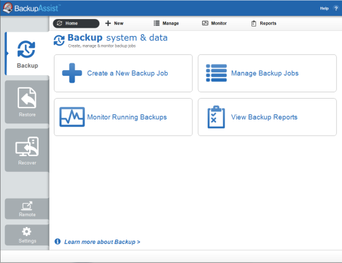Click the Remote label in the sidebar
342x263 pixels.
point(27,214)
